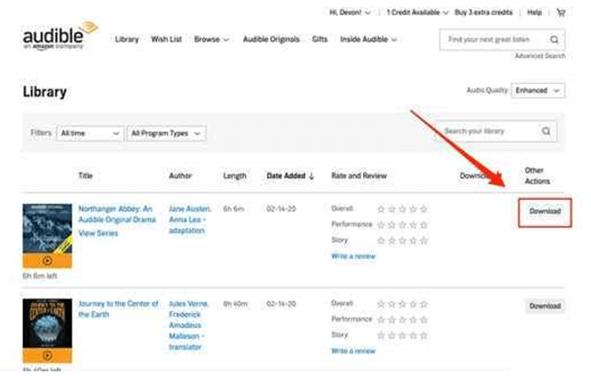Click Date Added column header

coord(286,175)
